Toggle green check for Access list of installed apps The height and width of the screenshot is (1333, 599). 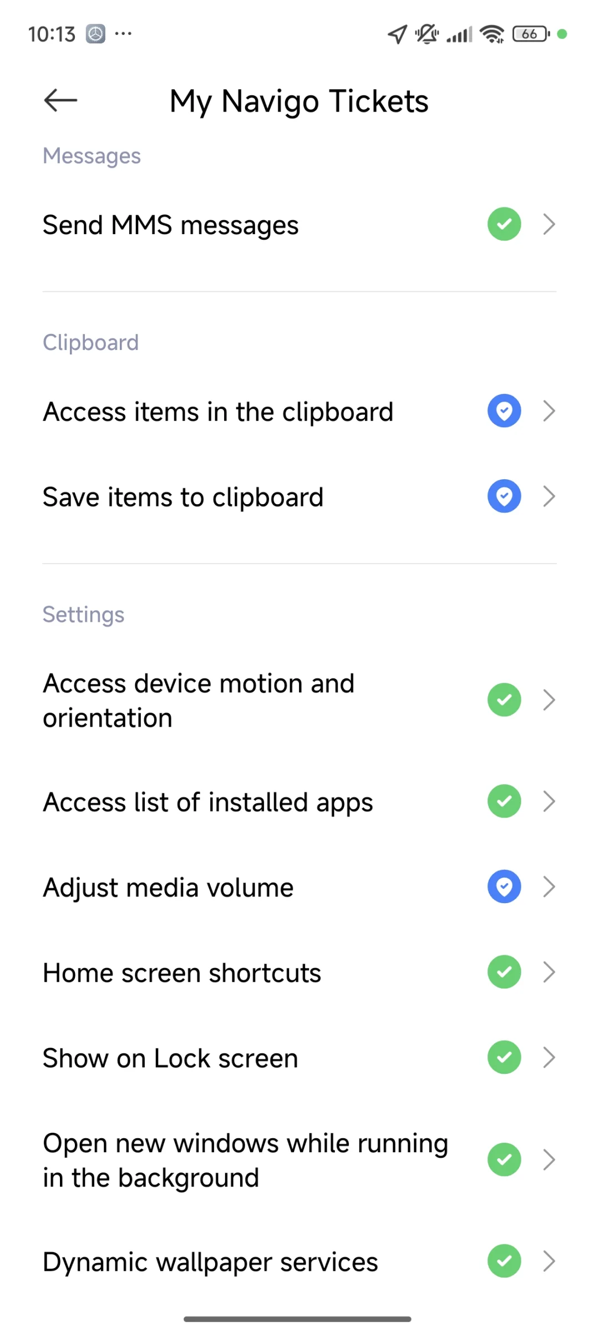click(504, 801)
